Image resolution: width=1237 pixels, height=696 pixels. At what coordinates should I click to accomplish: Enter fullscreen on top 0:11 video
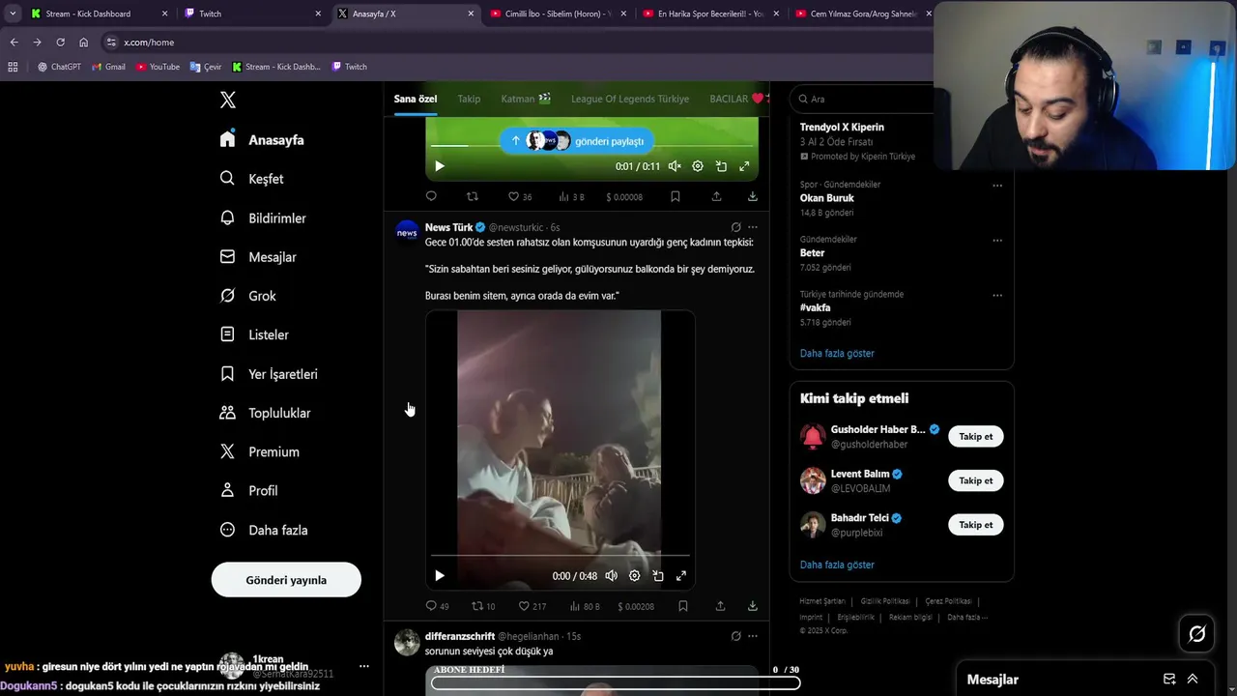744,166
